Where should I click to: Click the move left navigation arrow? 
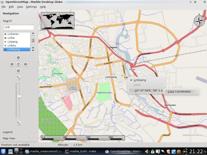coord(12,64)
